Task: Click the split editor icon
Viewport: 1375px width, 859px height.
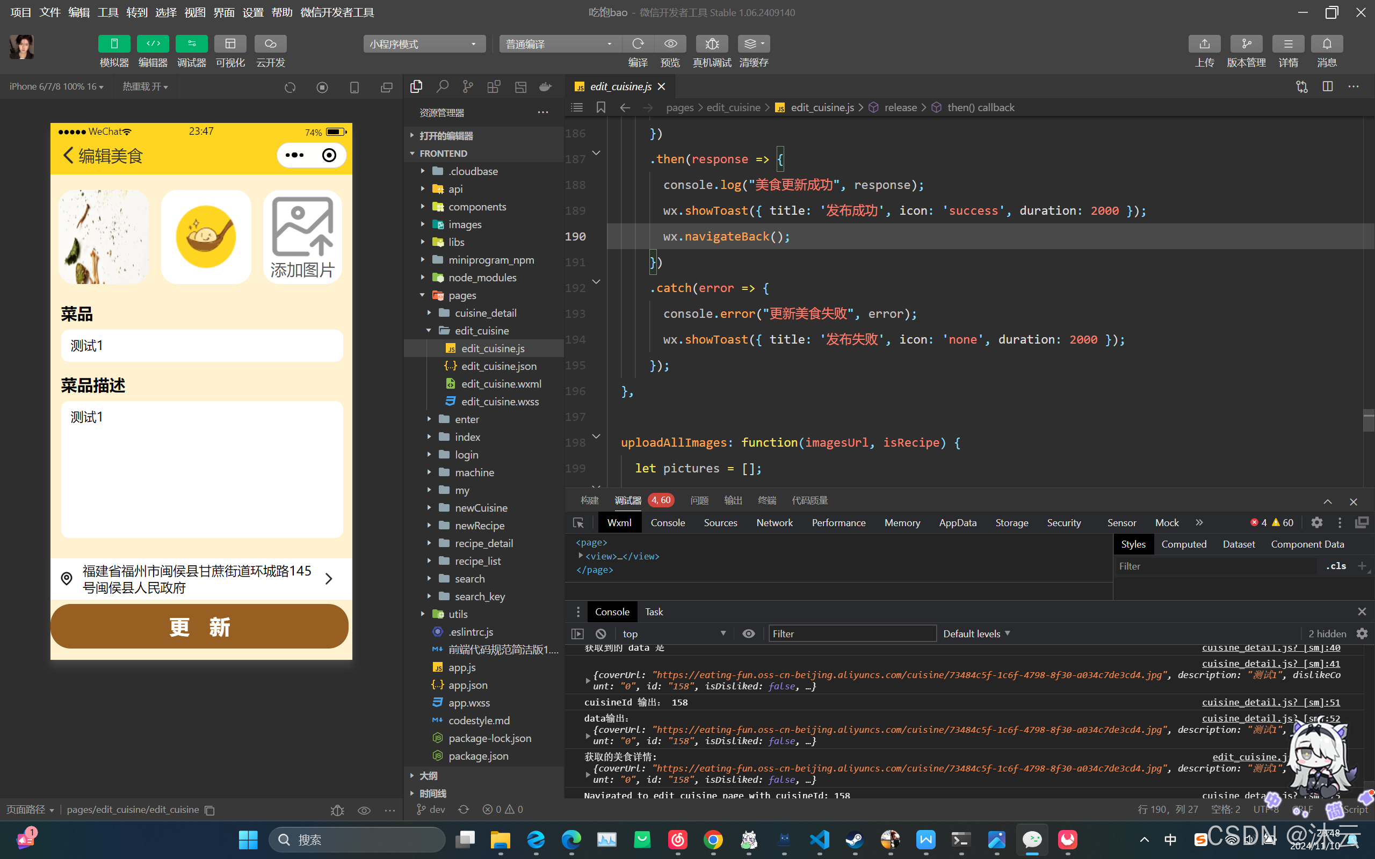Action: pyautogui.click(x=1327, y=86)
